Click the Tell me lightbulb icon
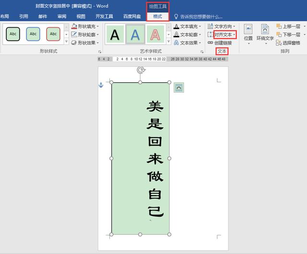The width and height of the screenshot is (307, 254). click(x=176, y=17)
